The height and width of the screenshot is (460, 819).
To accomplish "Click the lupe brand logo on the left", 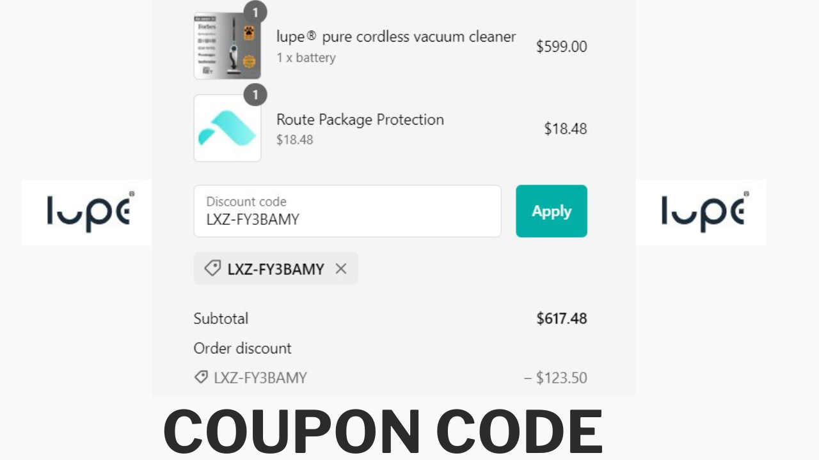I will pos(86,212).
